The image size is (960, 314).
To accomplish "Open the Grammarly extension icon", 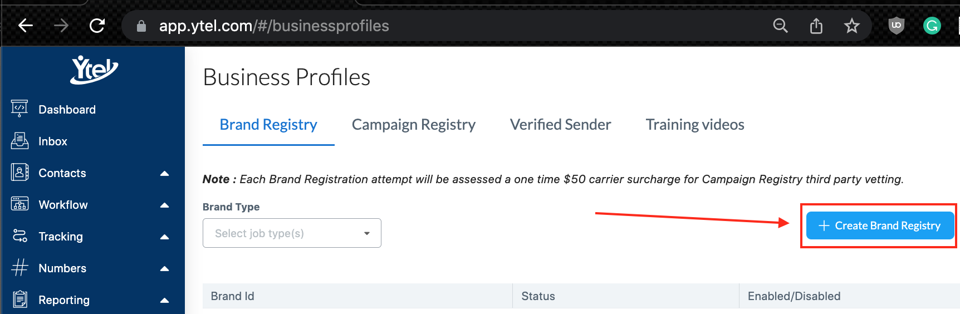I will 932,26.
